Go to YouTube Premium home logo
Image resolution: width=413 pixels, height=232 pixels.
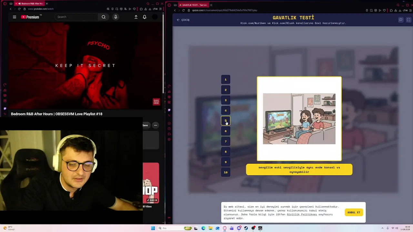(30, 17)
